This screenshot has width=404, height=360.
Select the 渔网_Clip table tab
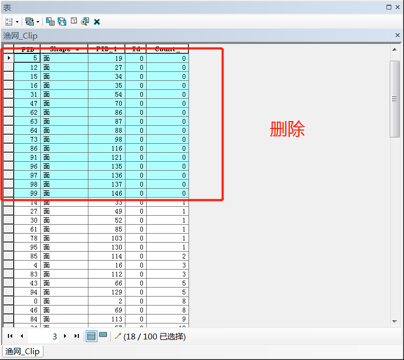22,352
